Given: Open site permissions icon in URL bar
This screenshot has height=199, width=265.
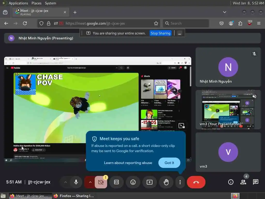Looking at the screenshot, I should (56, 23).
